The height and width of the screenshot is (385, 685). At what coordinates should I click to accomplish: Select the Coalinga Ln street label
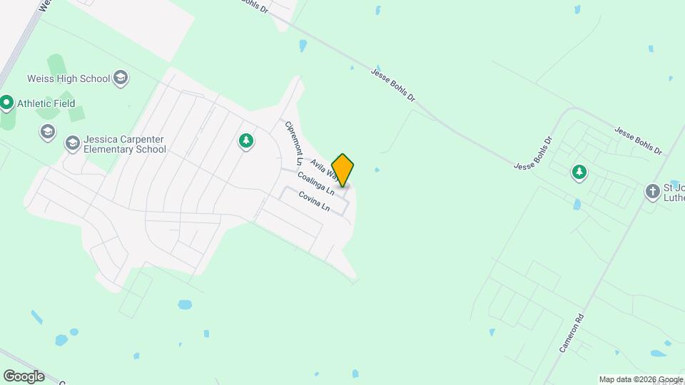tap(316, 183)
